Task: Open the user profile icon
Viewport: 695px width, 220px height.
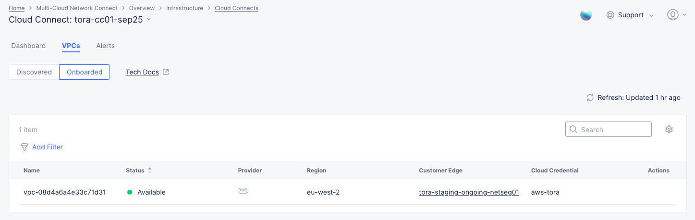Action: click(672, 15)
